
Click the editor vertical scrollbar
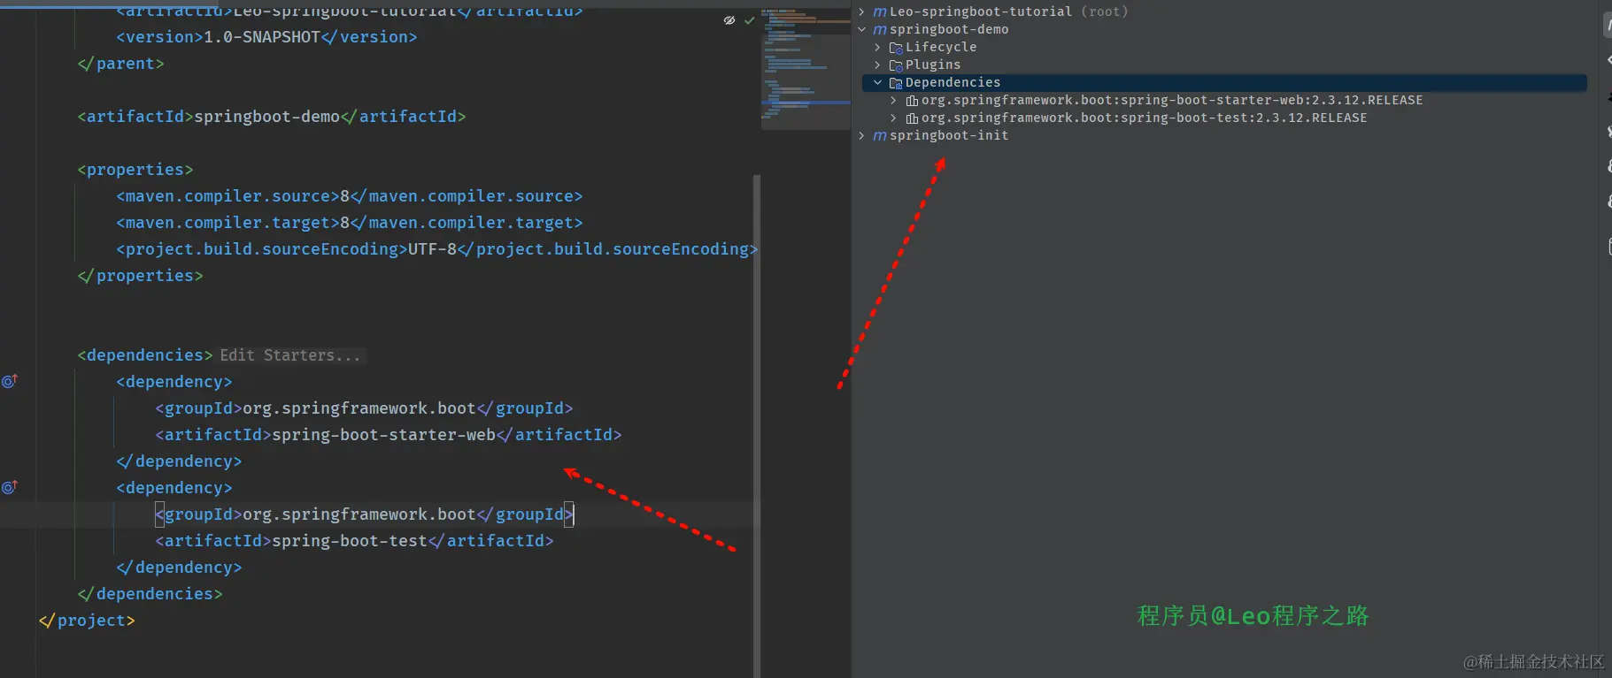coord(757,424)
